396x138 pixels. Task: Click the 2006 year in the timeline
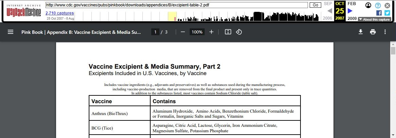(x=328, y=18)
